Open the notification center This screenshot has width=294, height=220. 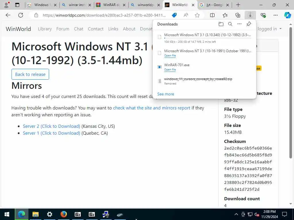tap(285, 214)
